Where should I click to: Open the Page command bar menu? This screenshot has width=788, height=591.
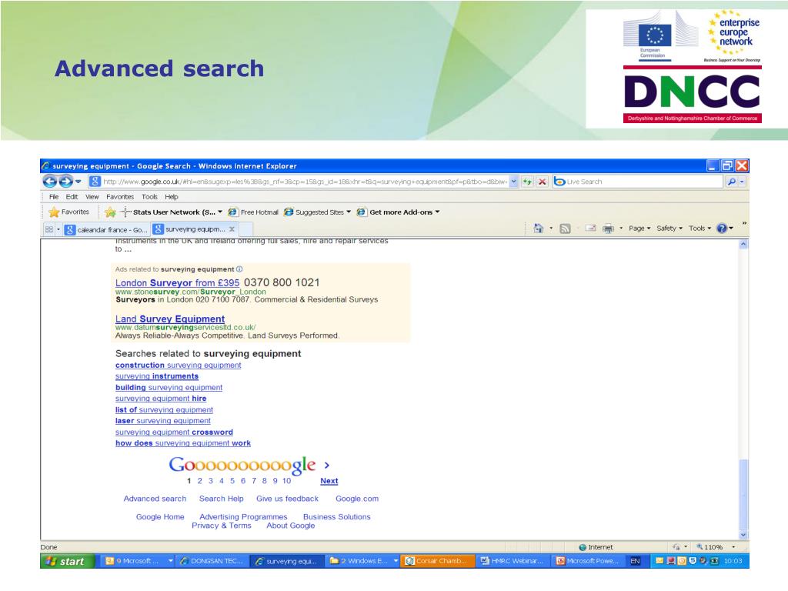(x=639, y=228)
